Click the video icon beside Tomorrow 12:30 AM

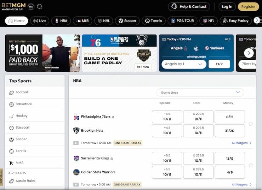tap(76, 143)
